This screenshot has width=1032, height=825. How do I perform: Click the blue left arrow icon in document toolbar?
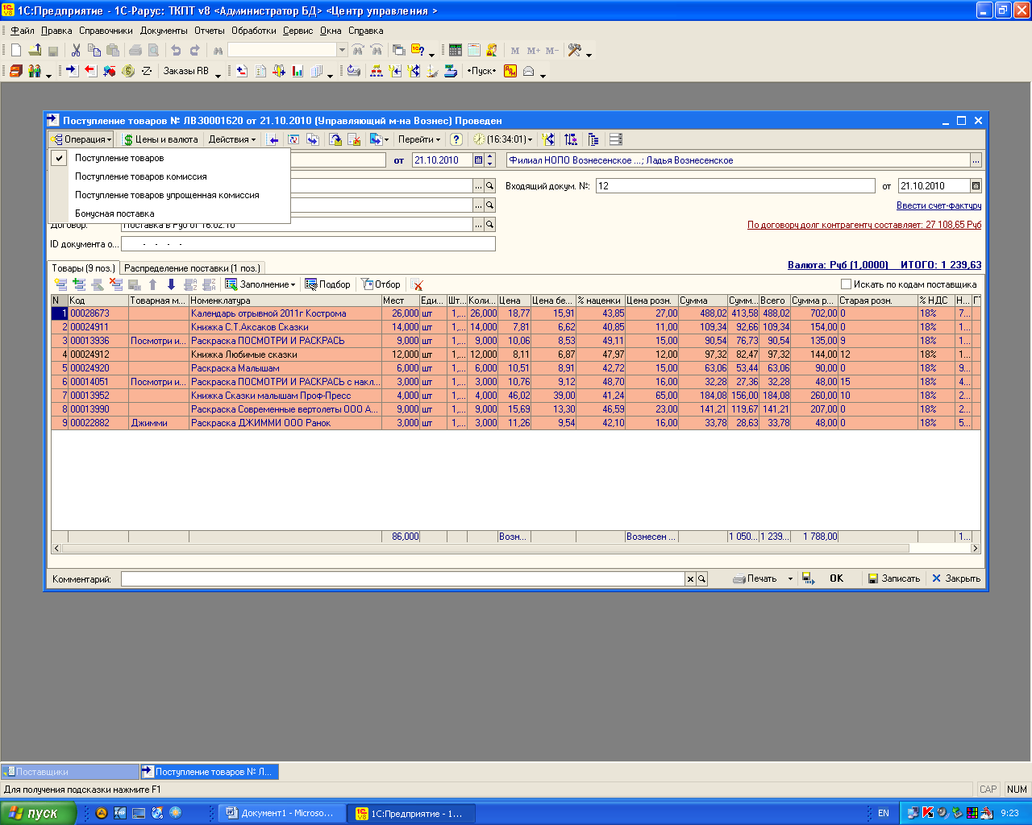(273, 139)
